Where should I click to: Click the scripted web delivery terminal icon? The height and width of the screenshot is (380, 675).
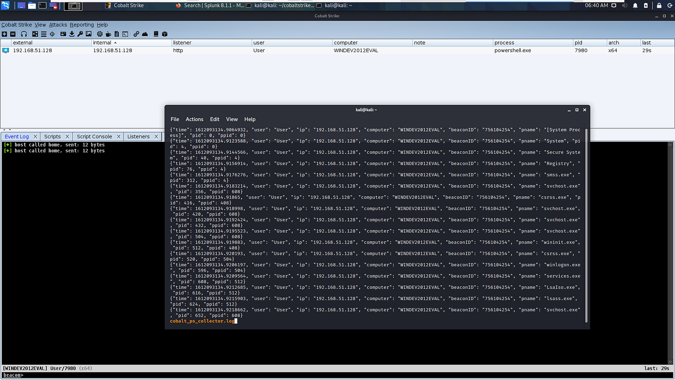(x=125, y=34)
